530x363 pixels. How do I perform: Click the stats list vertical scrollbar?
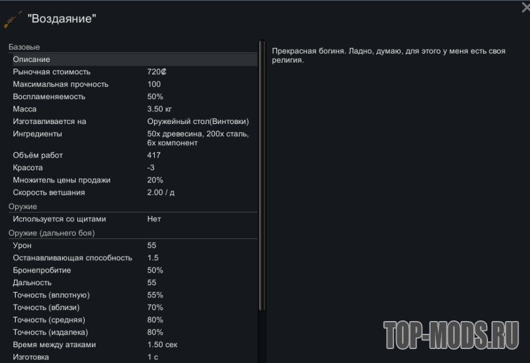coord(263,176)
